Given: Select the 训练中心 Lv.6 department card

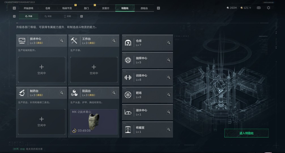Looking at the screenshot, I should [x=147, y=77].
